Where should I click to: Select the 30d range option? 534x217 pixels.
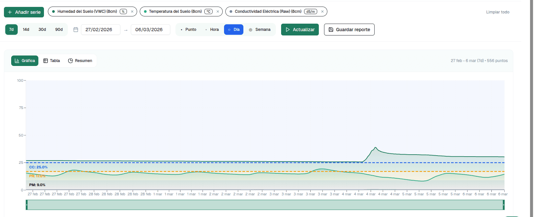tap(42, 30)
